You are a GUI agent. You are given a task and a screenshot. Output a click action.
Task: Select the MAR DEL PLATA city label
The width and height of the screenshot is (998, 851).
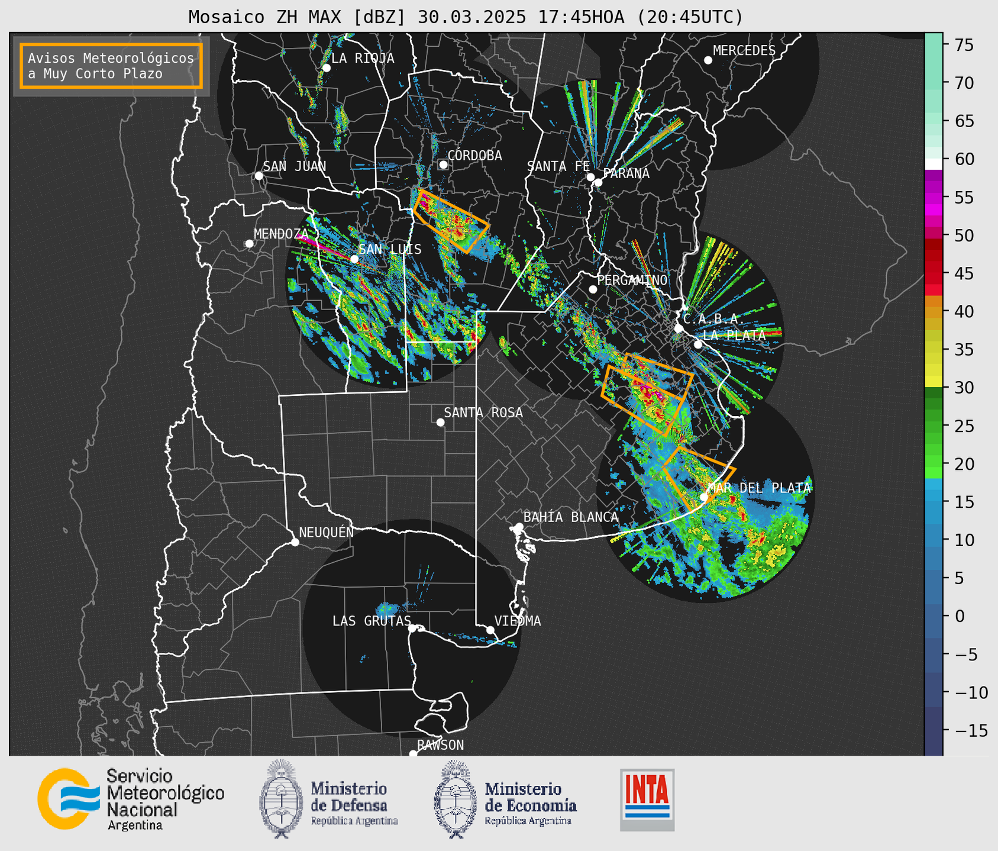(759, 488)
